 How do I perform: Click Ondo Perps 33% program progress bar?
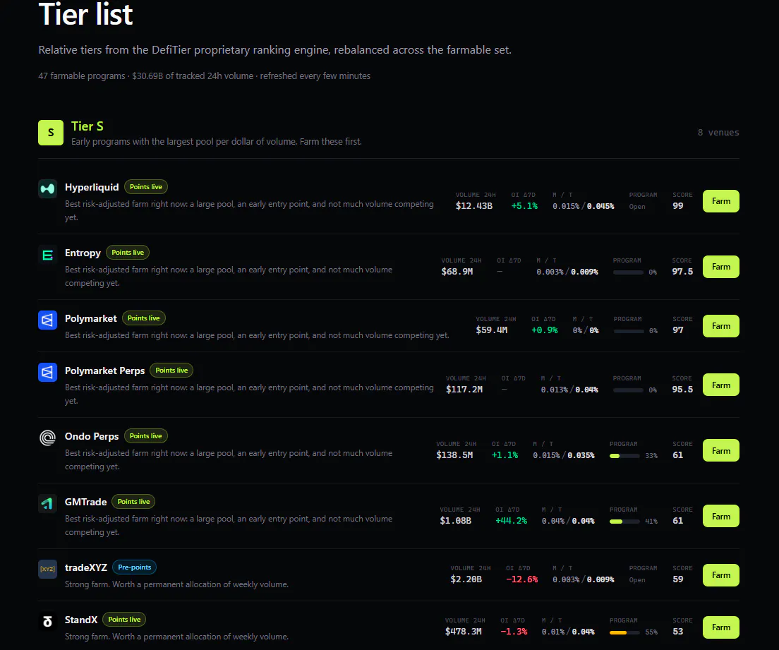[625, 456]
